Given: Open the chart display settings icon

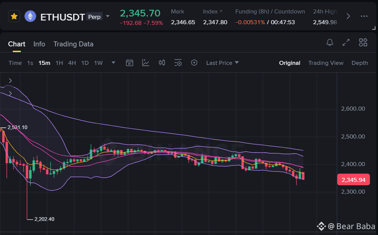Looking at the screenshot, I should click(x=178, y=63).
